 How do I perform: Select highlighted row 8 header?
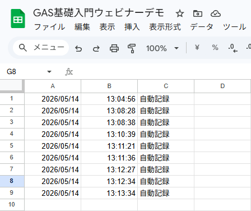coord(12,181)
